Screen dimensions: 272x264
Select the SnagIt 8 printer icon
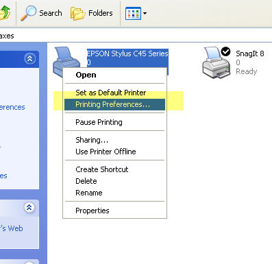[217, 62]
